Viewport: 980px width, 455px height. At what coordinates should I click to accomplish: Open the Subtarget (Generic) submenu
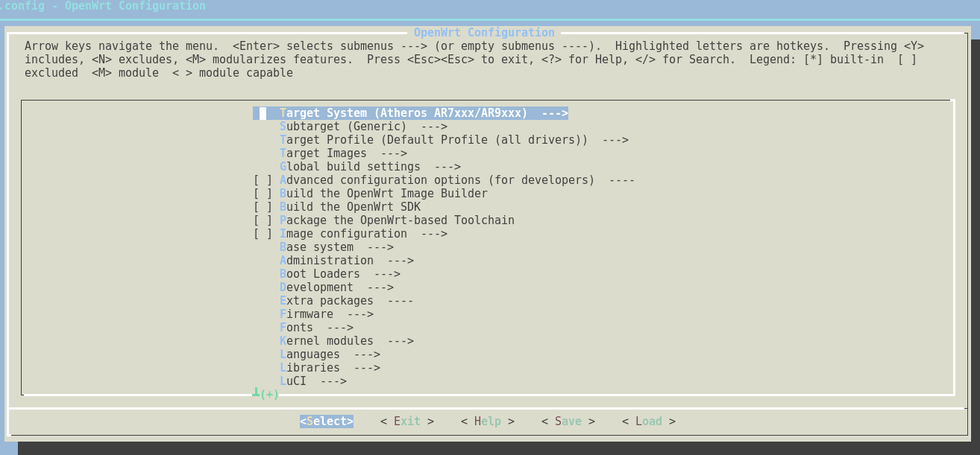pos(363,127)
